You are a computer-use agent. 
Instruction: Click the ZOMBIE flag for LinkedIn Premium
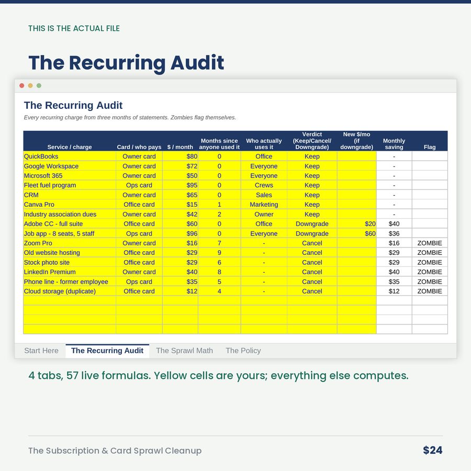point(430,272)
